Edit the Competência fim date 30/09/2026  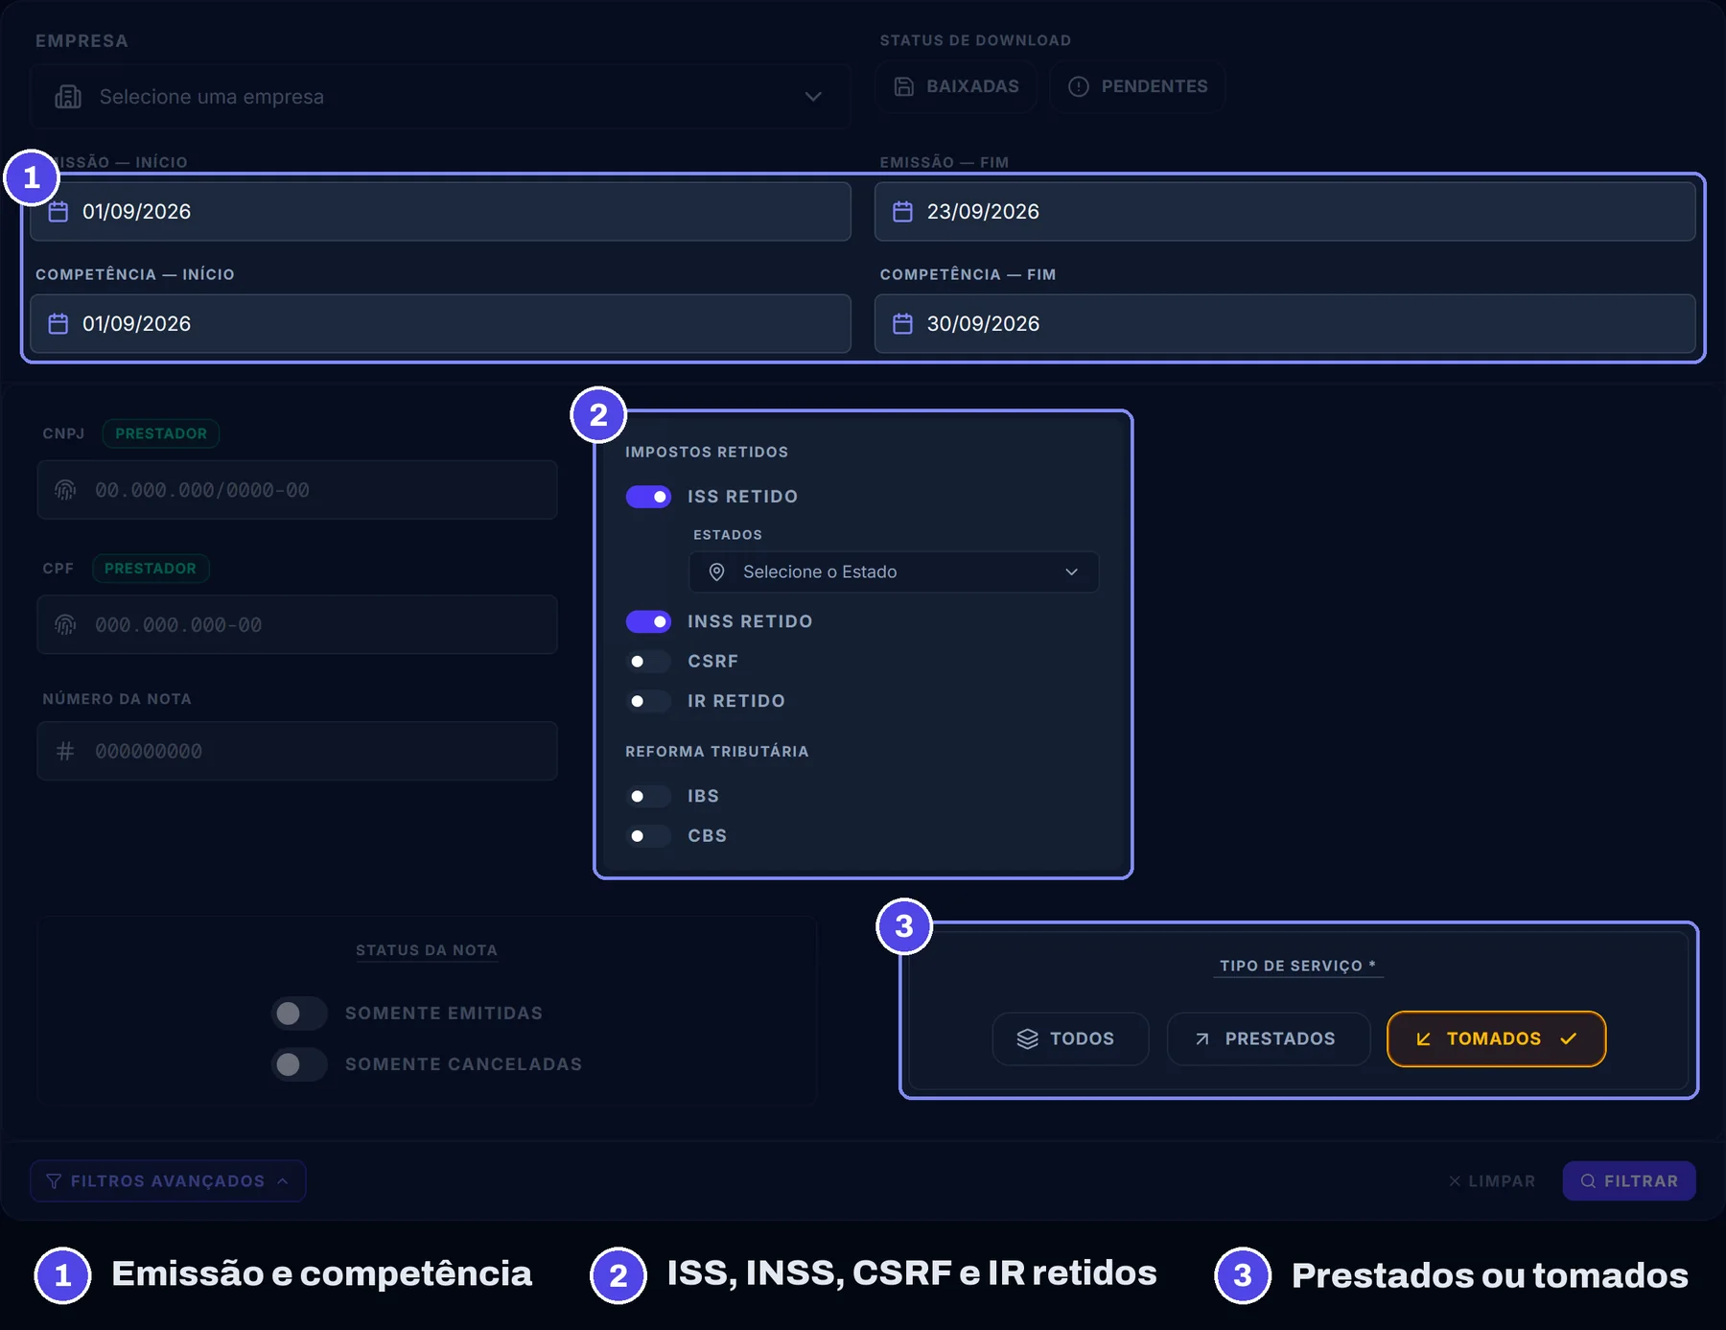(1285, 324)
